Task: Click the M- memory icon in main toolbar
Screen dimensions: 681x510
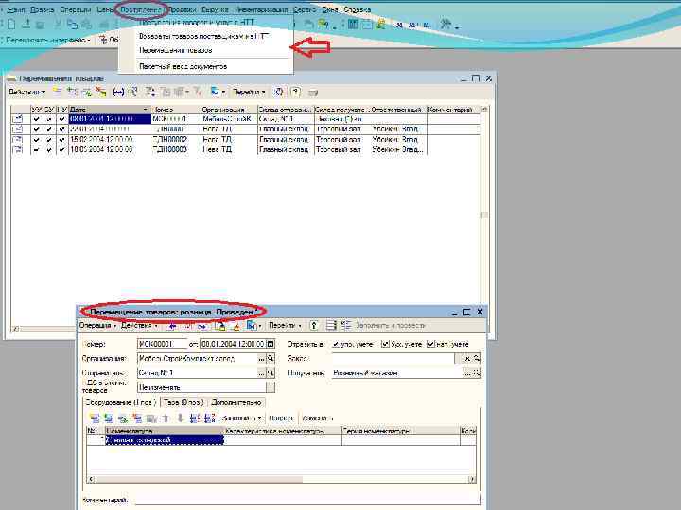Action: pyautogui.click(x=427, y=25)
